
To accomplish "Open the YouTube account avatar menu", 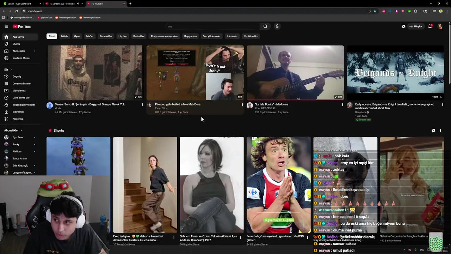I will tap(440, 26).
